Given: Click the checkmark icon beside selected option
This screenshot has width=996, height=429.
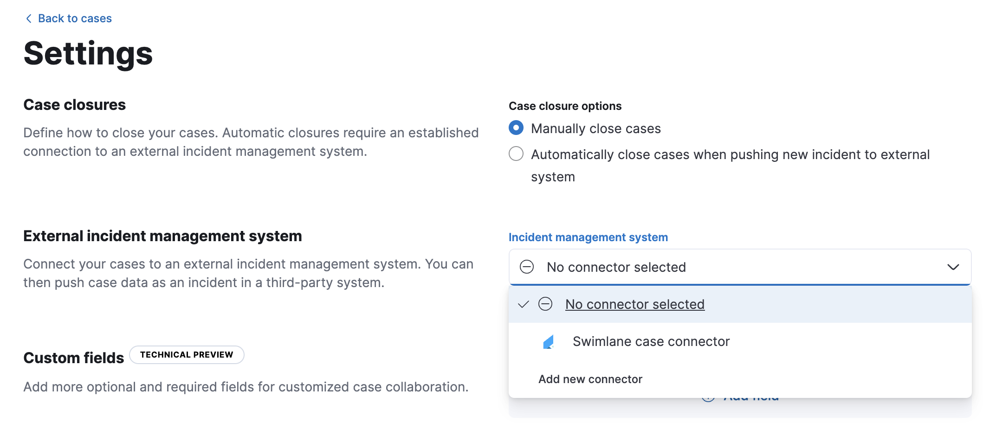Looking at the screenshot, I should tap(523, 304).
